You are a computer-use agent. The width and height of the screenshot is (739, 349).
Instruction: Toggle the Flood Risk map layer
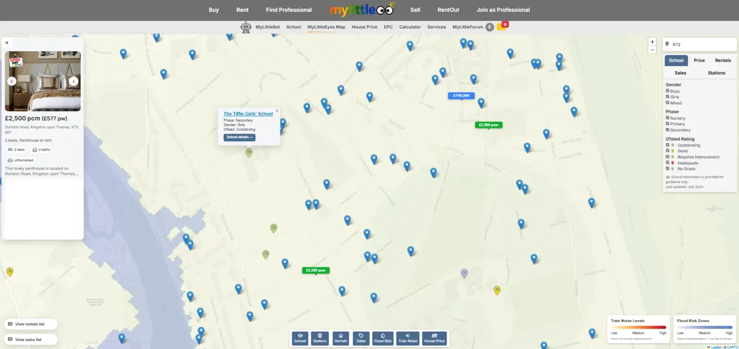pyautogui.click(x=383, y=338)
